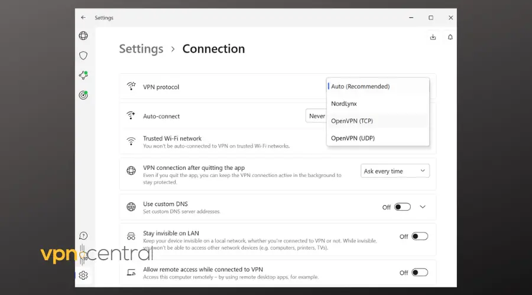Click the download icon at top right
Screen dimensions: 532x295
433,37
